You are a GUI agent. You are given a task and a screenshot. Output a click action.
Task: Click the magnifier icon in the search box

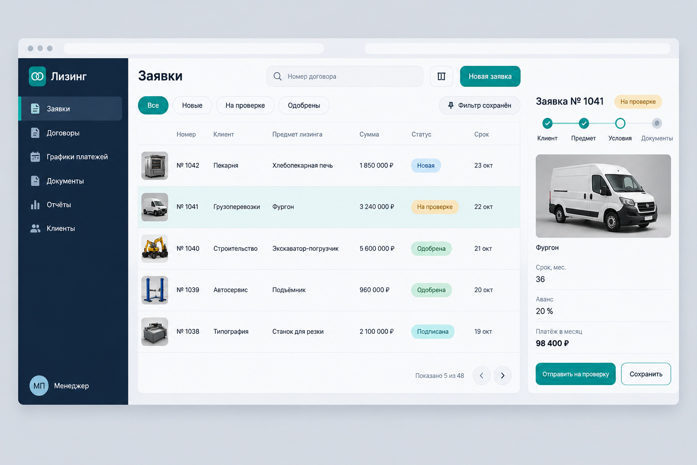point(278,76)
